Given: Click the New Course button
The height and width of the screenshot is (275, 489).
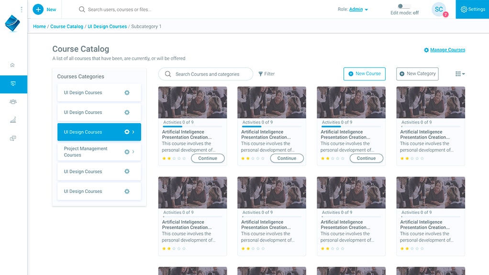Looking at the screenshot, I should tap(364, 74).
